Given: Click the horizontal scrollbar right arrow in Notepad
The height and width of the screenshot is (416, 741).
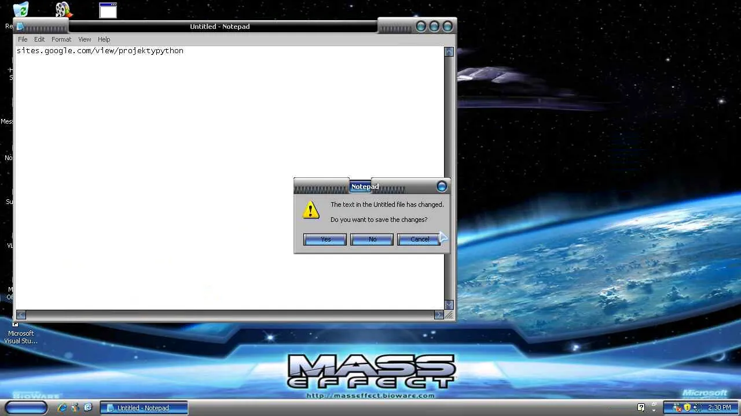Looking at the screenshot, I should pos(439,315).
